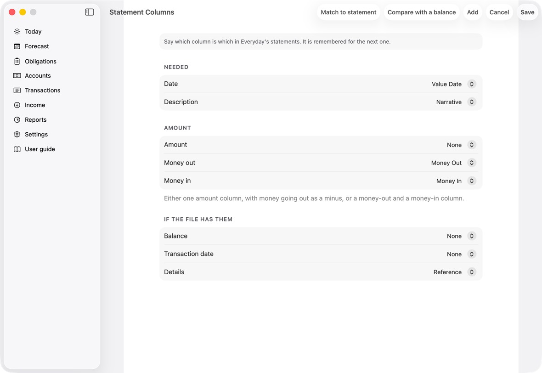
Task: Click the Date row label
Action: (171, 84)
